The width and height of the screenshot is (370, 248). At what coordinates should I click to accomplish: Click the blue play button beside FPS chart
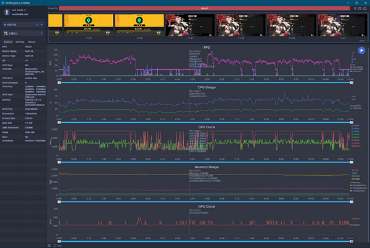click(x=361, y=51)
